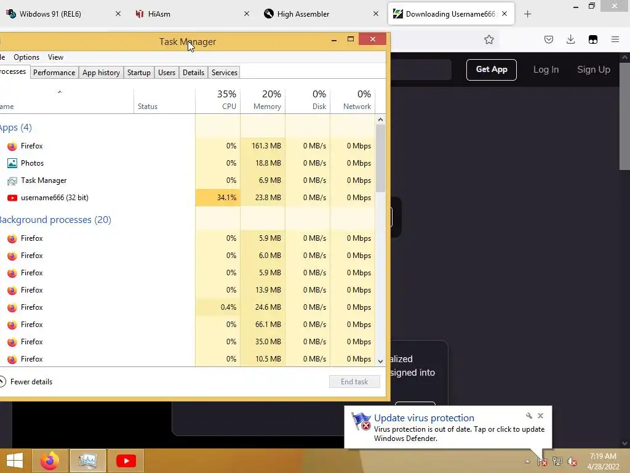Open the Options menu in Task Manager

coord(26,57)
